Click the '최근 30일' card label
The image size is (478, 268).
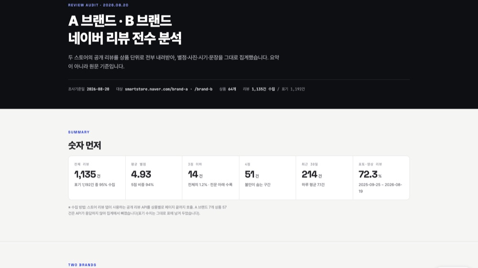[x=309, y=164]
